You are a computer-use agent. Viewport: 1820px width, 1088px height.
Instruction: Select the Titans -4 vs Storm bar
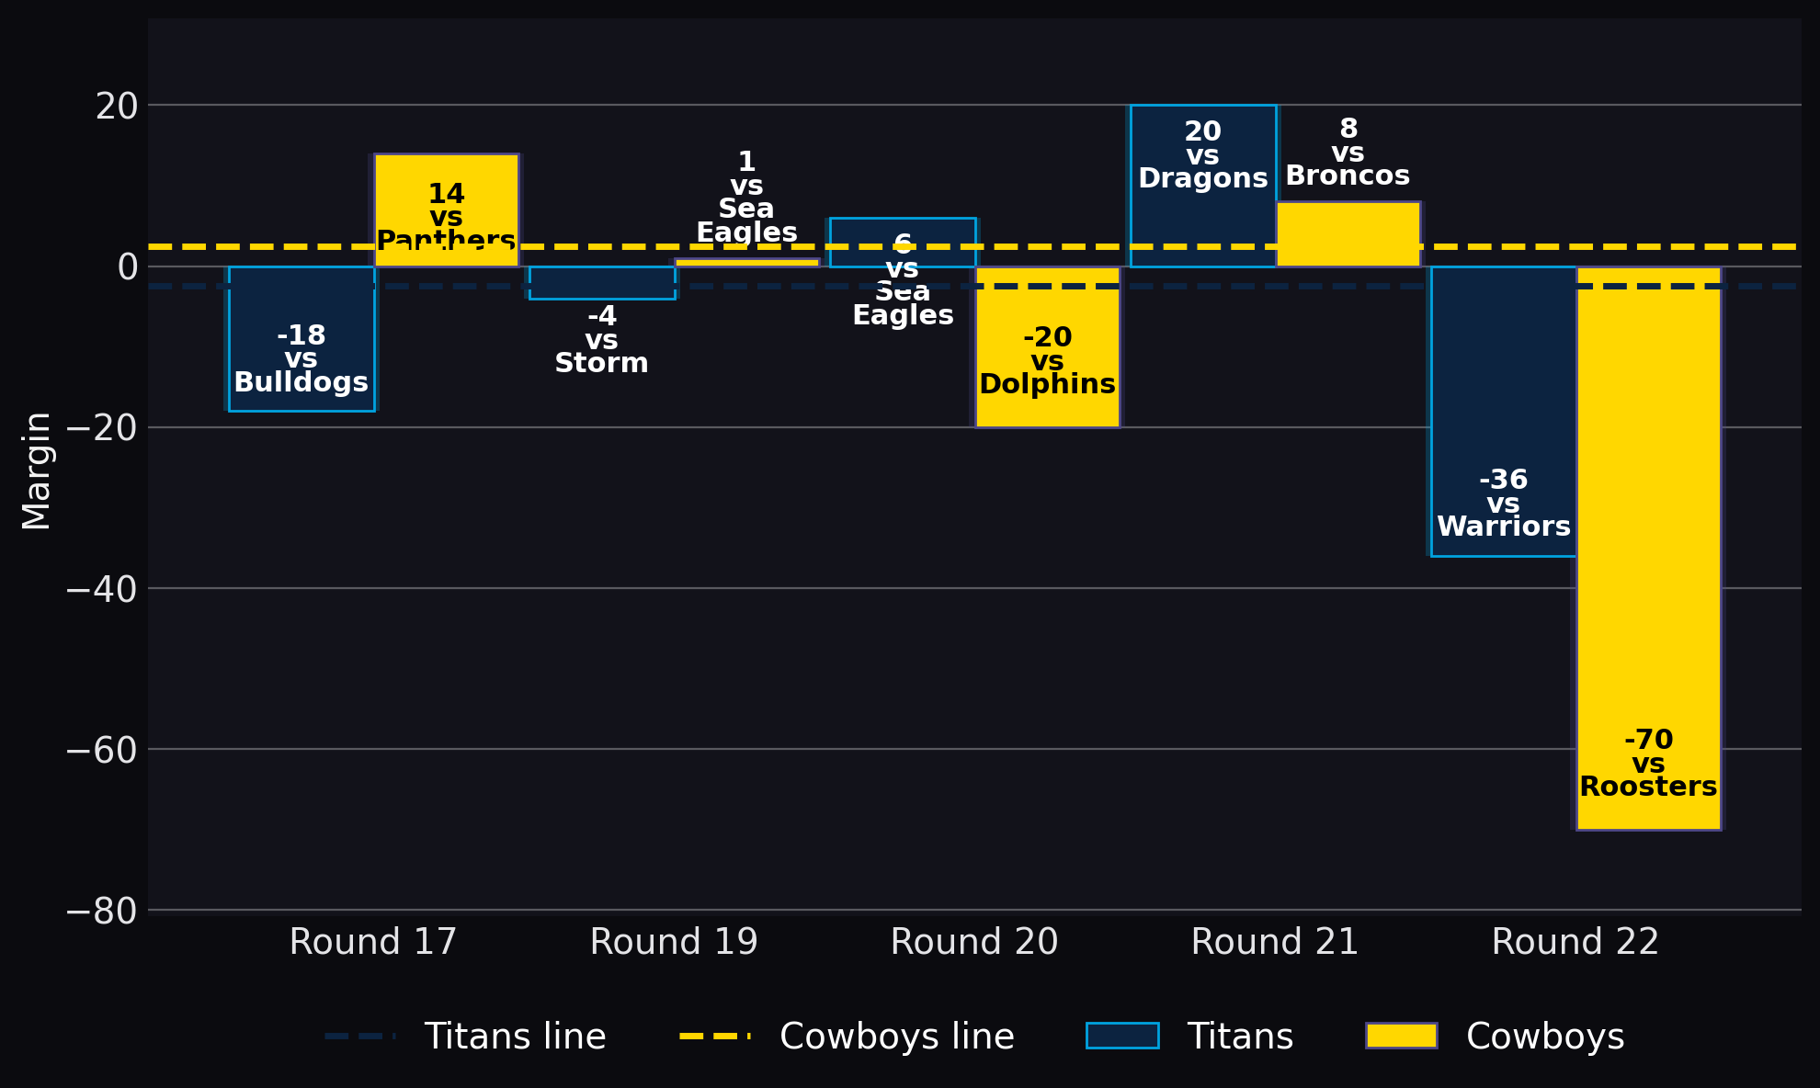pos(602,283)
